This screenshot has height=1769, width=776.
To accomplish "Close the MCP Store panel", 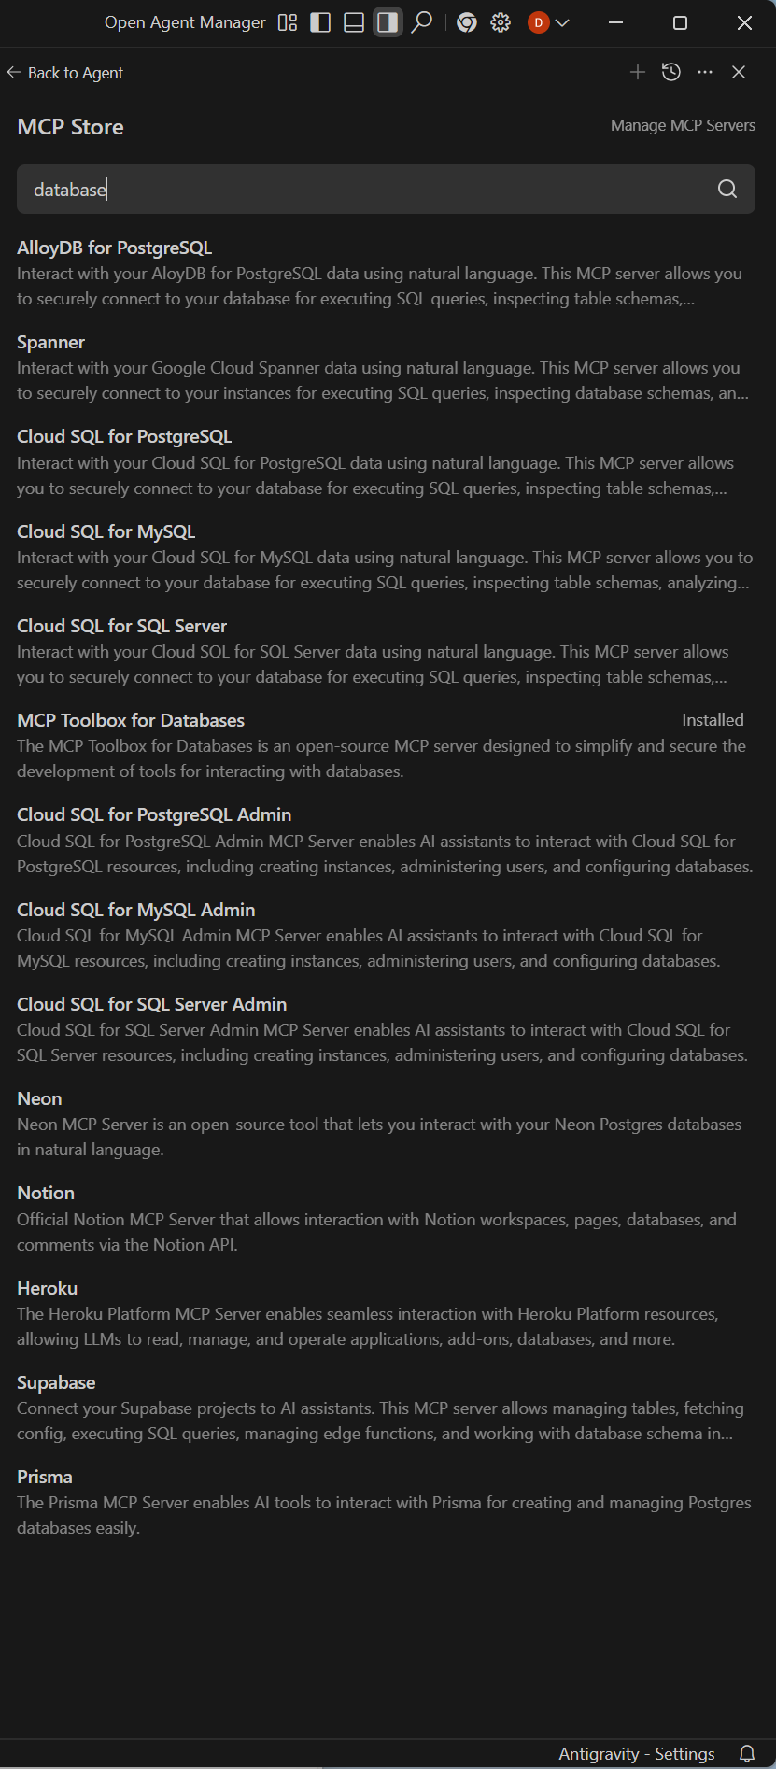I will point(739,72).
